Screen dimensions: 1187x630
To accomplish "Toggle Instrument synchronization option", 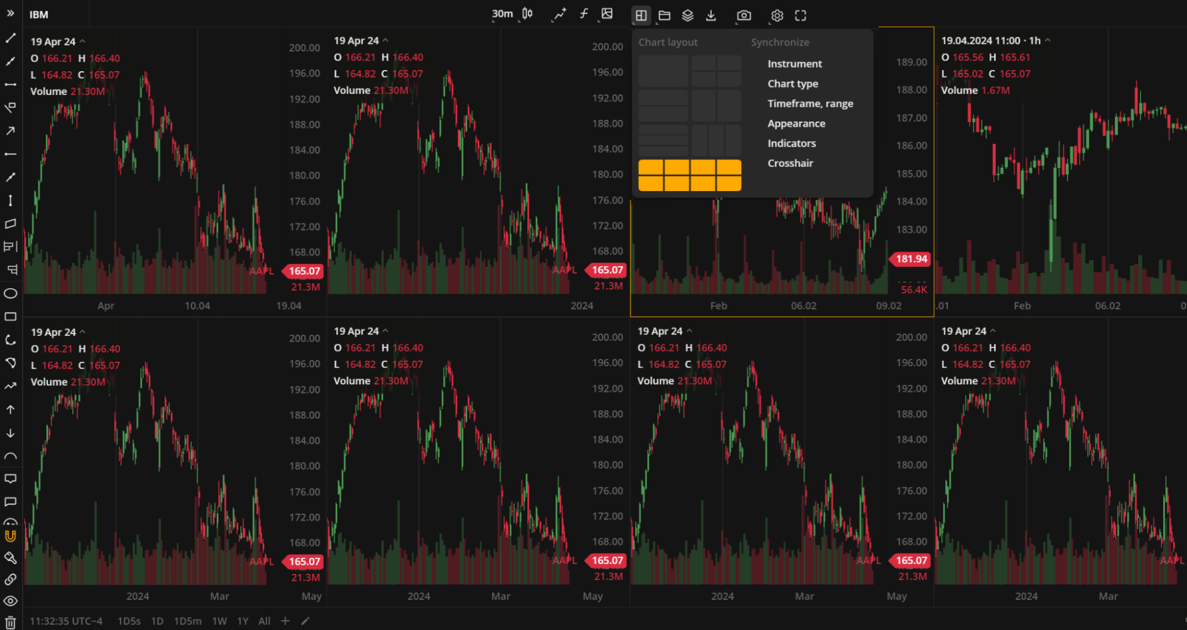I will click(x=795, y=63).
